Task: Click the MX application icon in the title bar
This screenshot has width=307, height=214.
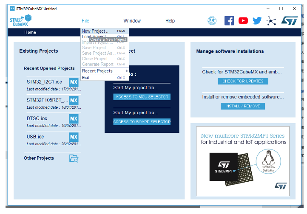Action: pos(12,8)
